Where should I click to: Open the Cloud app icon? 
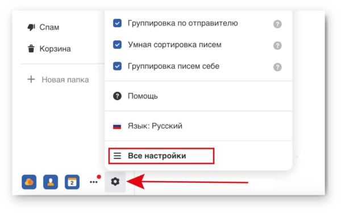(29, 182)
